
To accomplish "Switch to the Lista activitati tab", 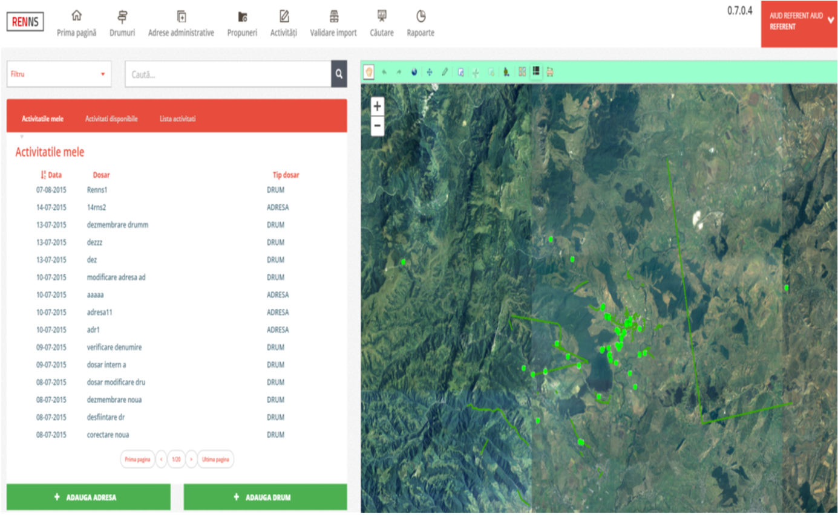I will 177,119.
